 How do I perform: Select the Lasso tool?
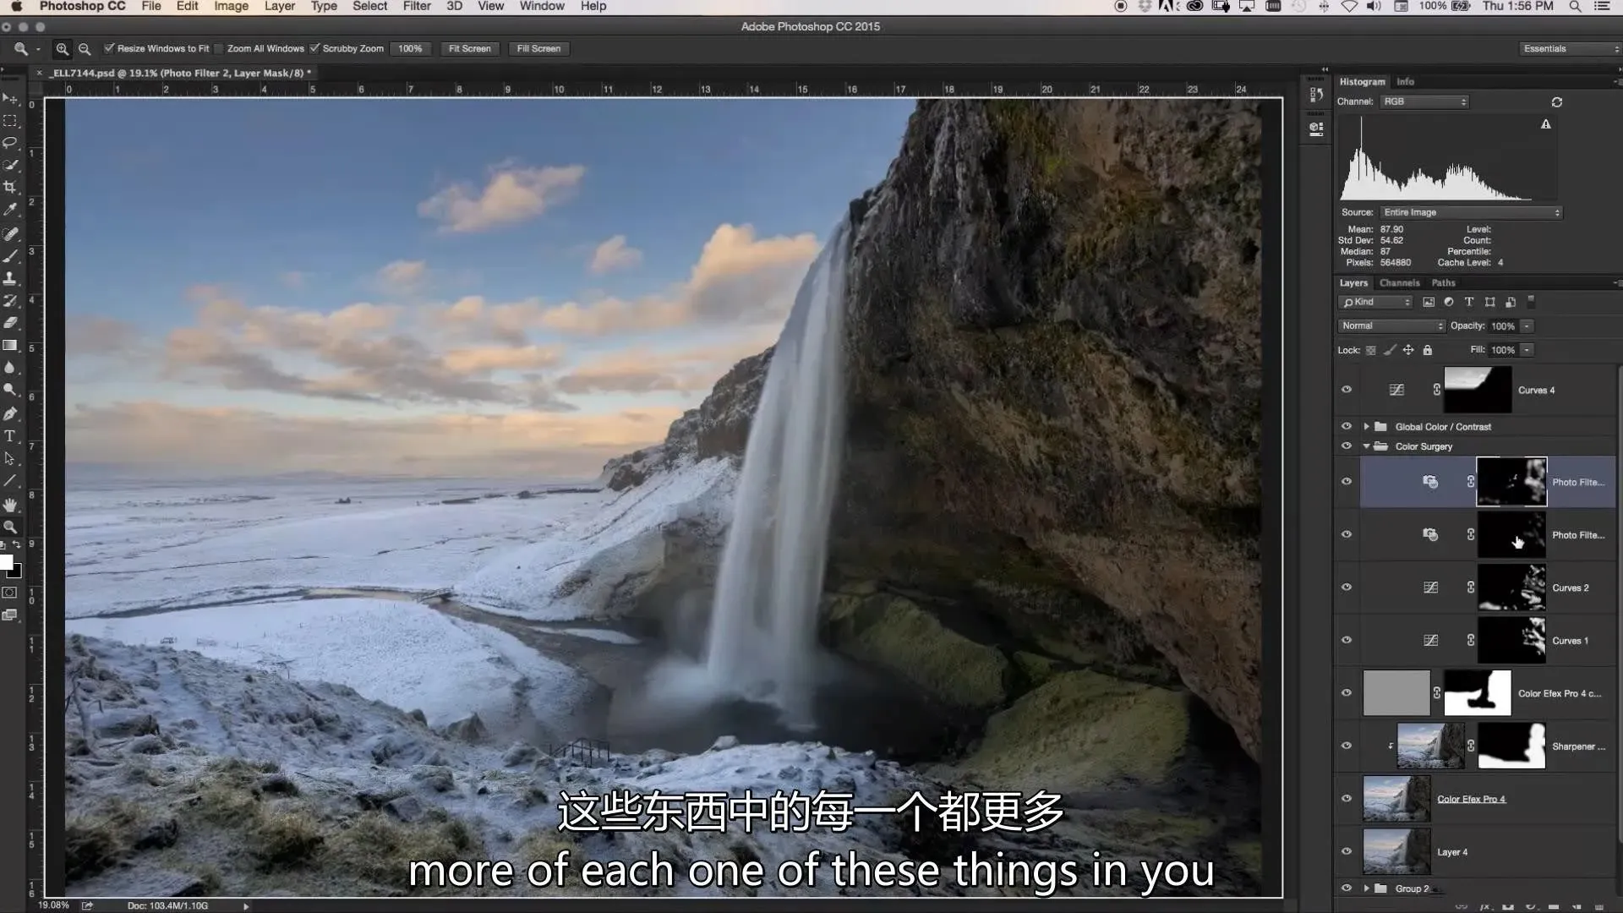(10, 142)
